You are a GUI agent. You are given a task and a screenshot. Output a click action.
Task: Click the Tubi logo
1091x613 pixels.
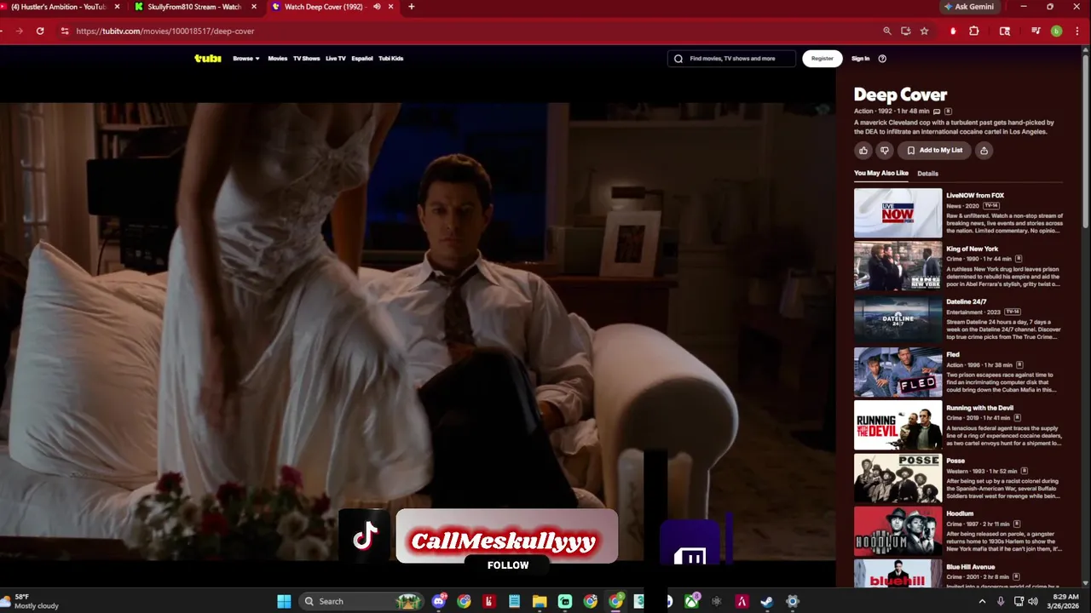pyautogui.click(x=207, y=59)
